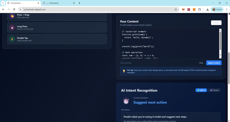The image size is (230, 122).
Task: Open Chrome three-dot menu
Action: pyautogui.click(x=227, y=9)
